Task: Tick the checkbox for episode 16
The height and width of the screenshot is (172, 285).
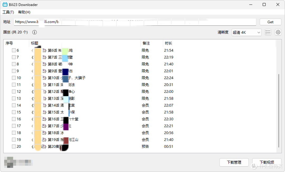Action: pyautogui.click(x=14, y=119)
